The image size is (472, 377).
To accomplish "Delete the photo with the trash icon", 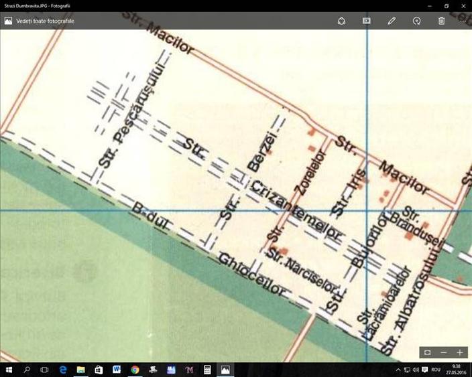I will tap(441, 21).
